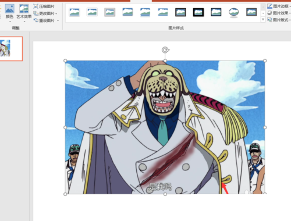Screen dimensions: 291x221
Task: Open the 图片版式 picture layout menu
Action: click(279, 20)
